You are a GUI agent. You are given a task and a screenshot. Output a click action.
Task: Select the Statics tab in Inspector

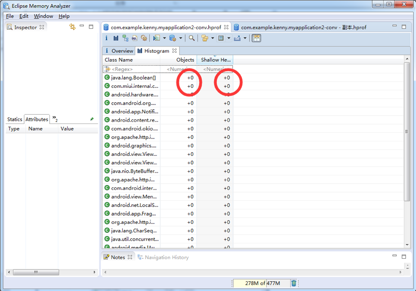point(15,119)
